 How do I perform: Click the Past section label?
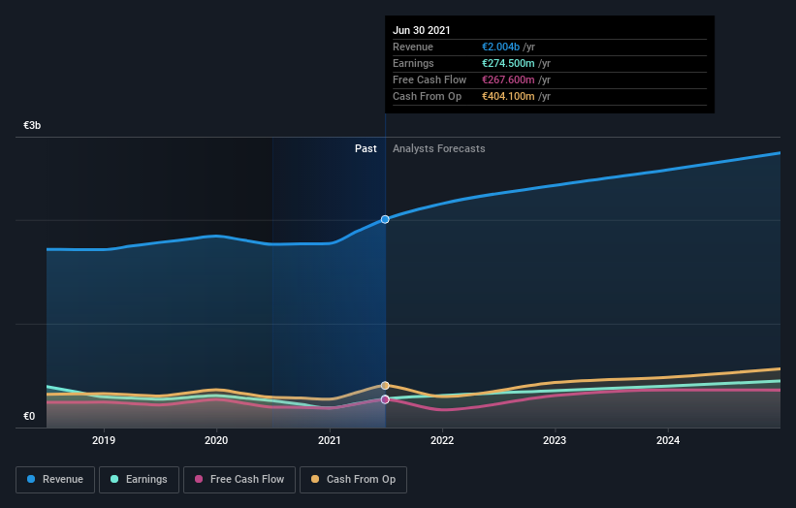click(366, 148)
